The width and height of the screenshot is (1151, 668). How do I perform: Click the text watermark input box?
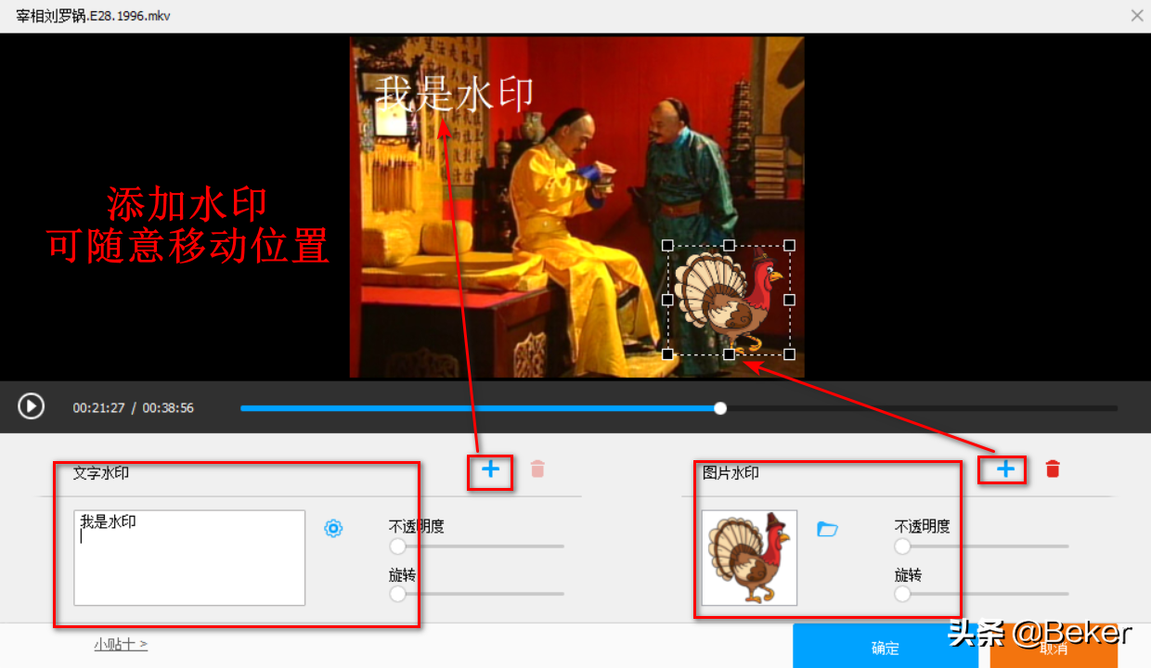[x=189, y=558]
